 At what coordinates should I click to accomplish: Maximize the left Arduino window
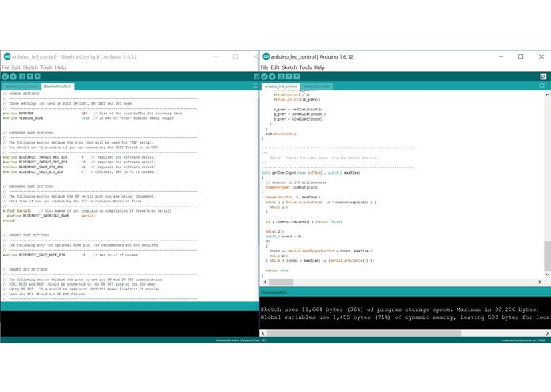point(235,56)
